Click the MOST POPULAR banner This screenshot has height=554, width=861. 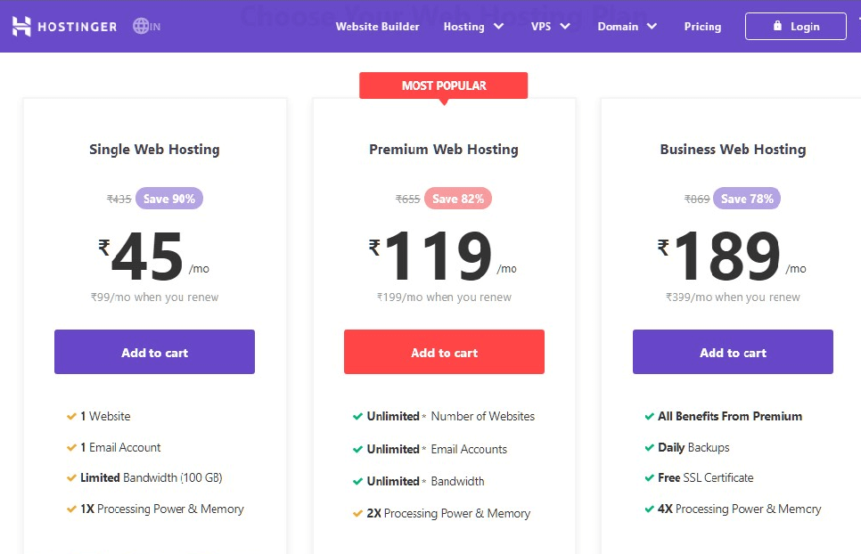(x=444, y=86)
